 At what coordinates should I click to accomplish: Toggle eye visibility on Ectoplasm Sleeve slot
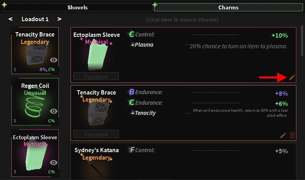[x=54, y=162]
